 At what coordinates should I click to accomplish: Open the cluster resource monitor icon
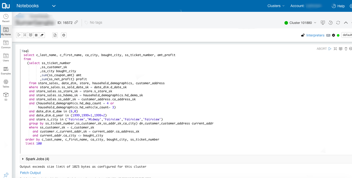pos(323,23)
